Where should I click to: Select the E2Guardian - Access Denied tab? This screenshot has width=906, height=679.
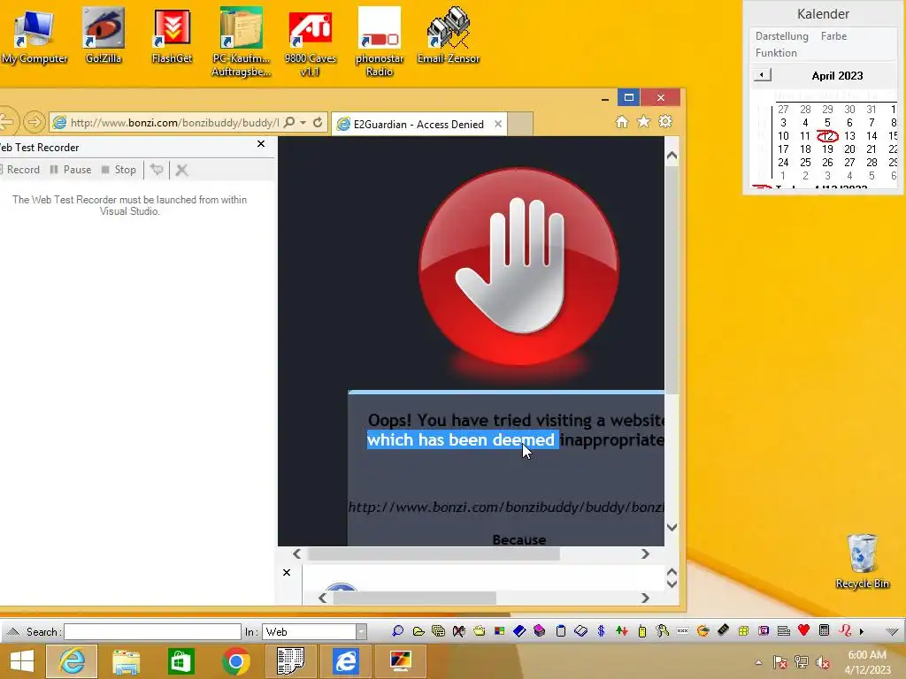(x=418, y=124)
